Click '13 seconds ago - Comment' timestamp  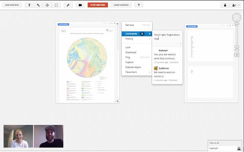coord(166,62)
